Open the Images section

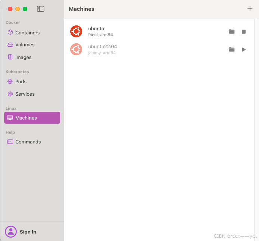click(32, 57)
